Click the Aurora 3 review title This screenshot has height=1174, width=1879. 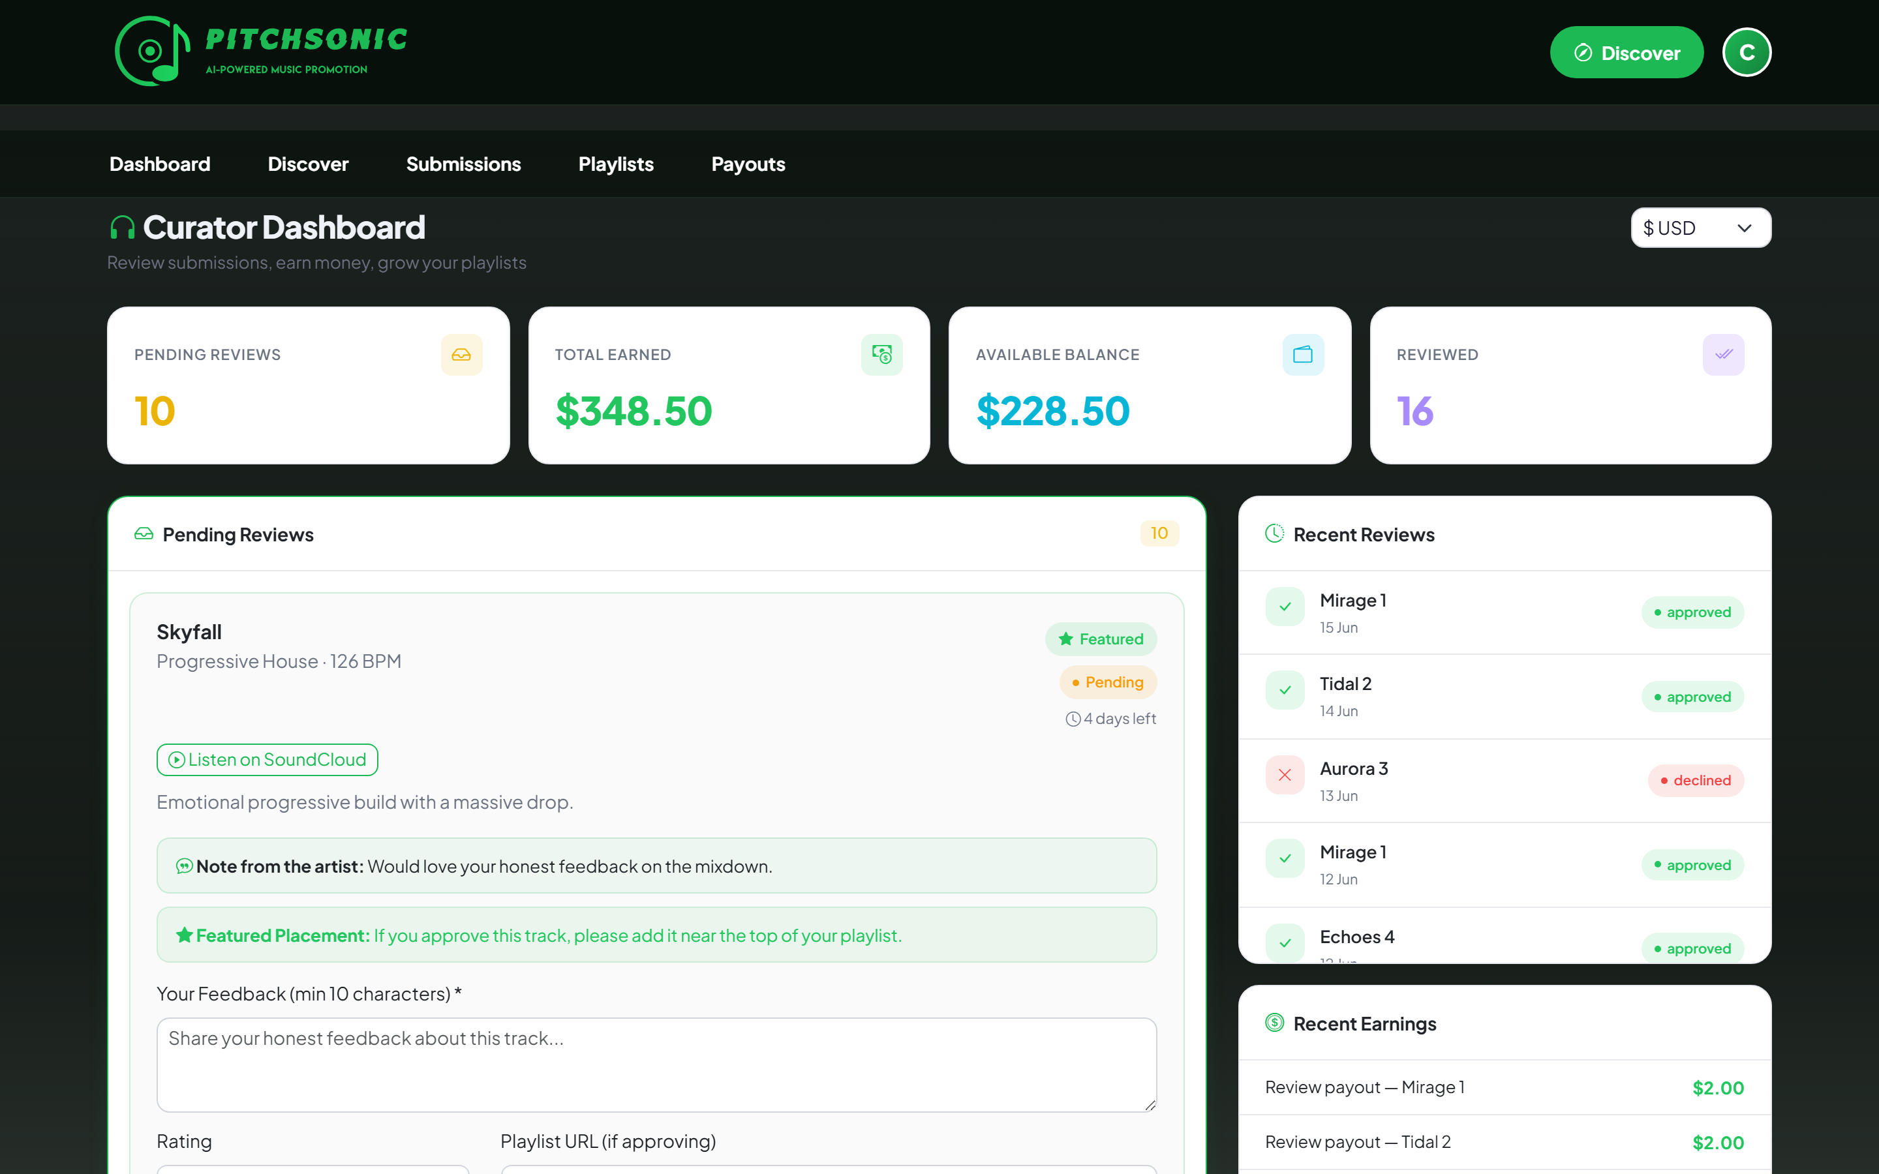pos(1353,769)
